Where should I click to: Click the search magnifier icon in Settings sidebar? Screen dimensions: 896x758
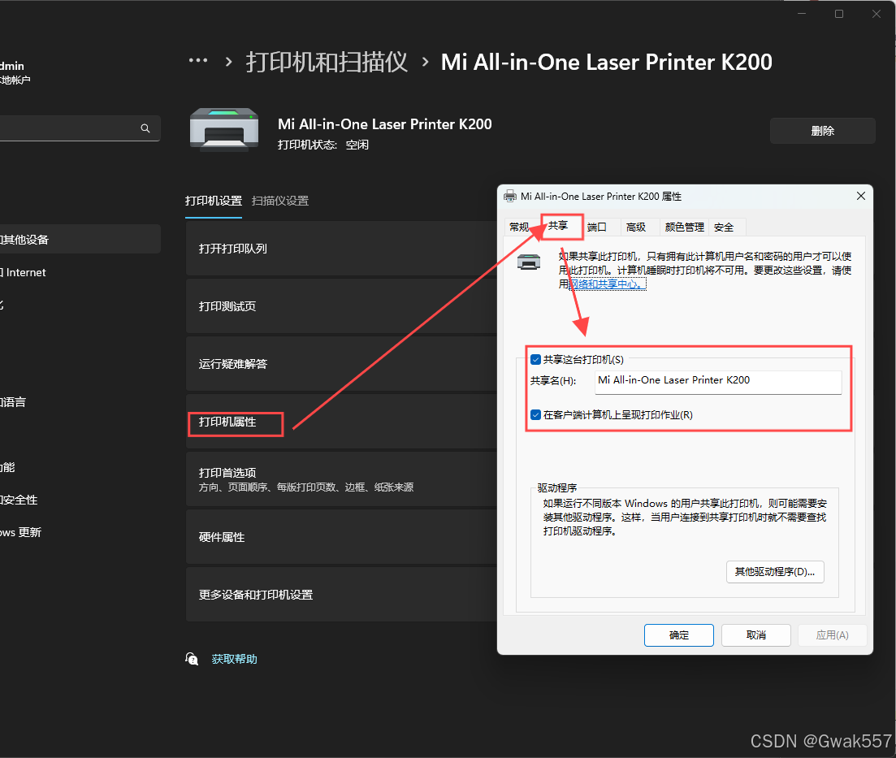[145, 128]
